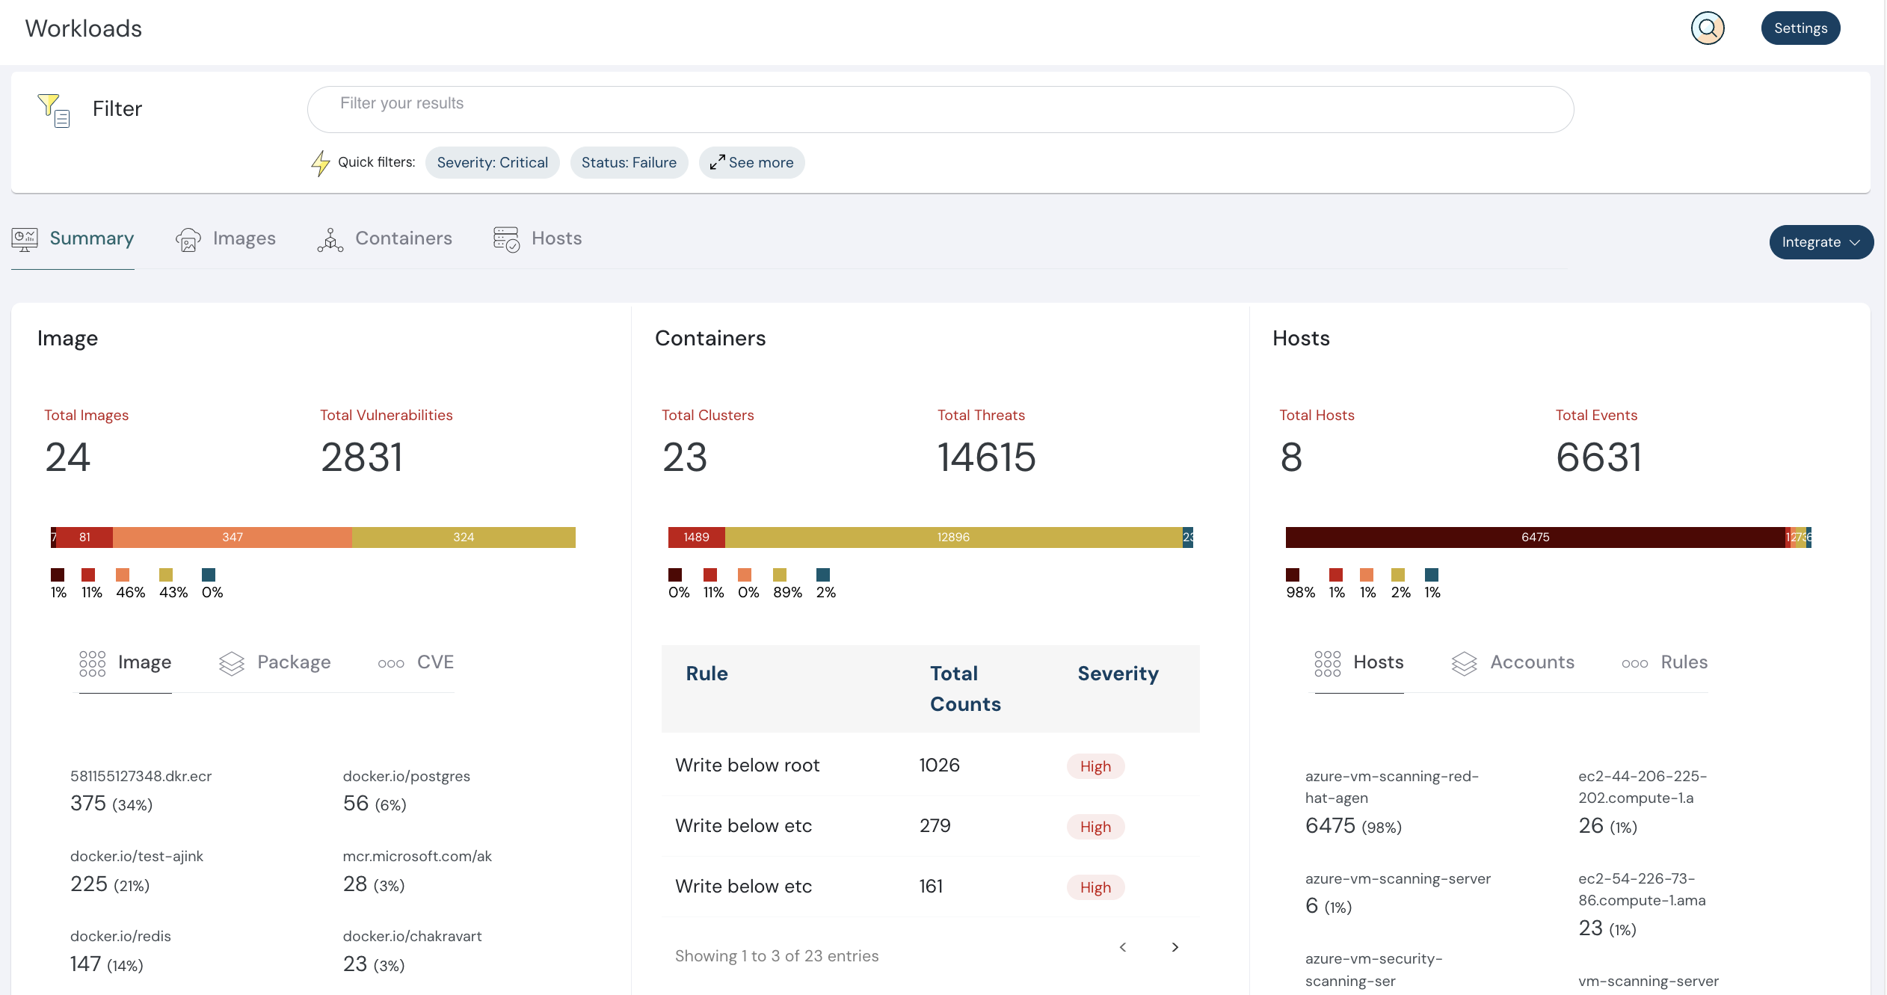Go to previous page of rules
This screenshot has width=1887, height=995.
(1122, 947)
